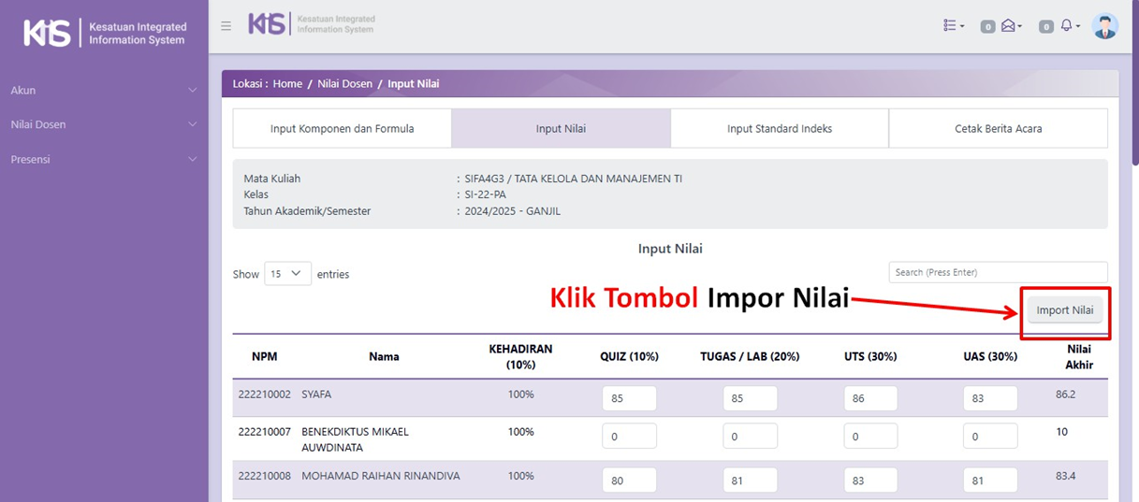Switch to Input Komponen dan Formula tab
Image resolution: width=1139 pixels, height=502 pixels.
342,129
